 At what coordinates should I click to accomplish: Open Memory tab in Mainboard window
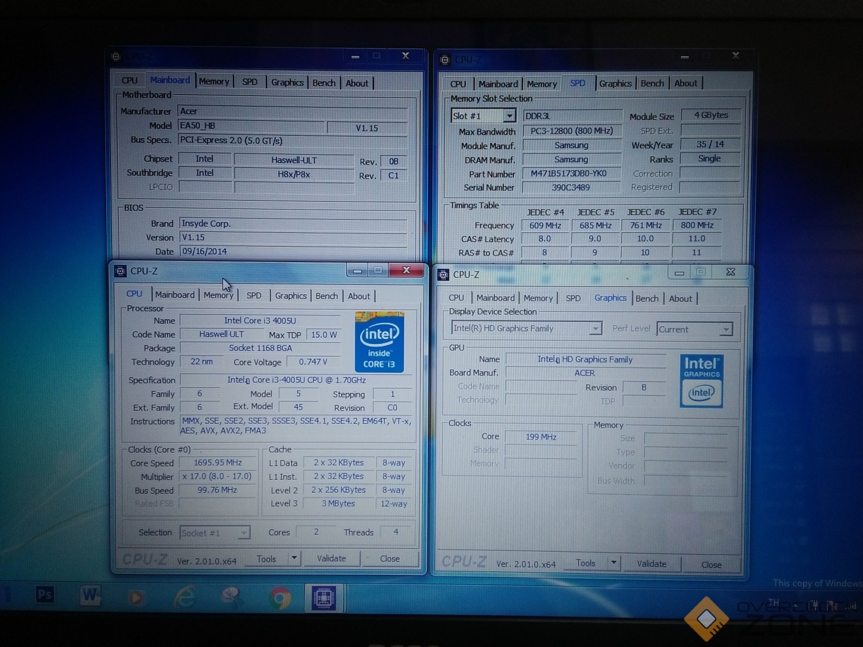point(214,81)
